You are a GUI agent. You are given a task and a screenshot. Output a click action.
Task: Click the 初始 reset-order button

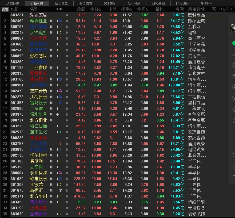(5, 9)
